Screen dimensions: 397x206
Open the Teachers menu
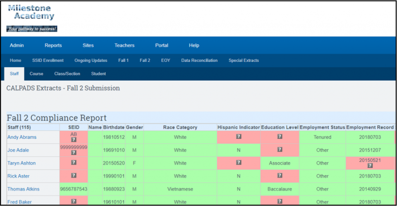124,45
